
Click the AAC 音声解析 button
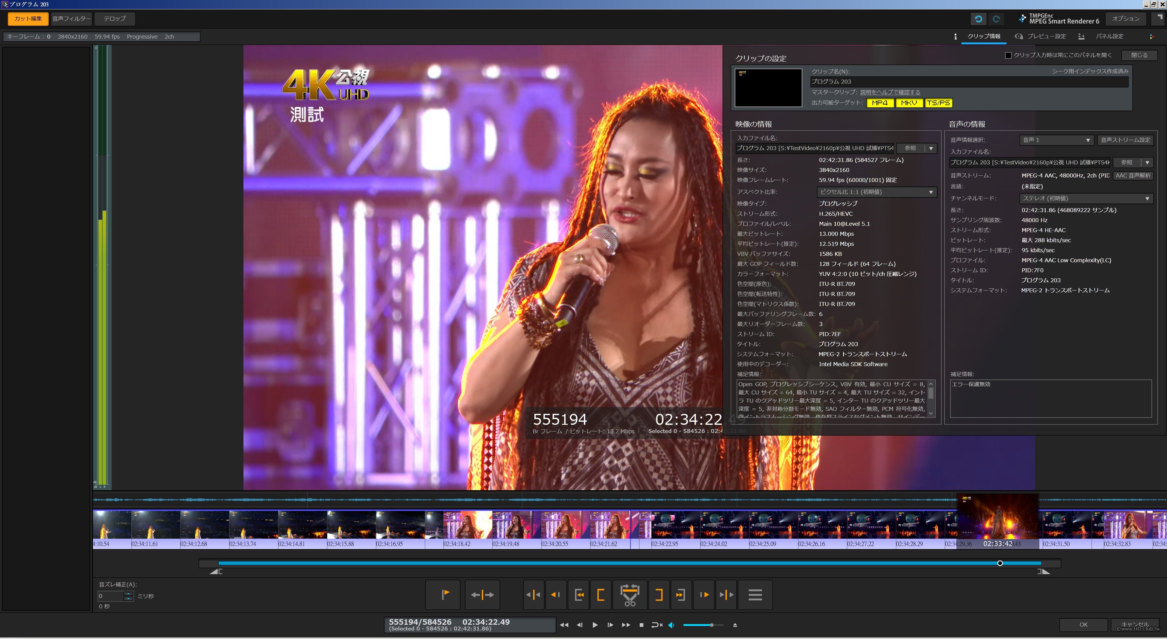1133,176
